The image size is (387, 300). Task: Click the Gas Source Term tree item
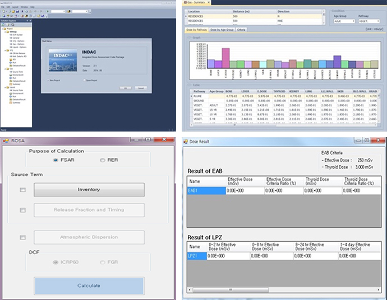click(x=17, y=72)
